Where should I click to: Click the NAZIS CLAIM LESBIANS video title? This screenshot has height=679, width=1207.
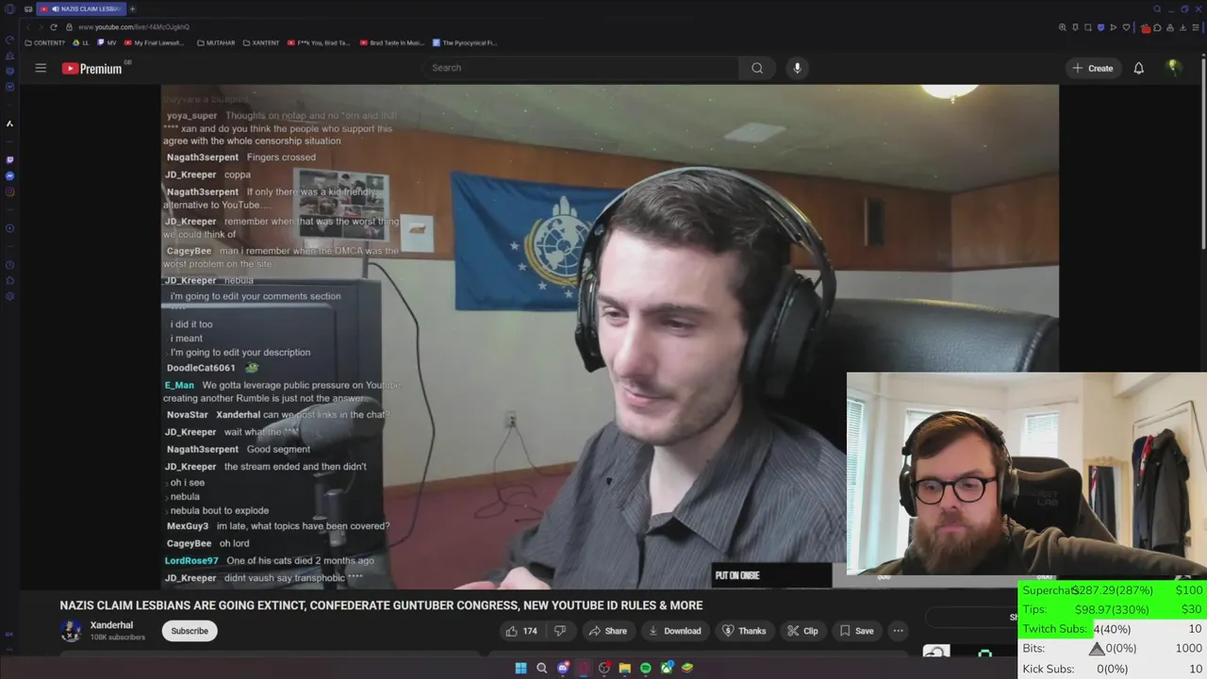(381, 605)
